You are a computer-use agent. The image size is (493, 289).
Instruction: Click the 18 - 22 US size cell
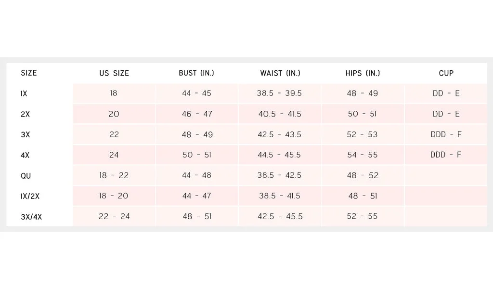pyautogui.click(x=114, y=175)
